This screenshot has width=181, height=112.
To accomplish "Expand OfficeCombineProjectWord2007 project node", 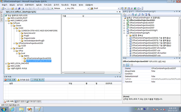I will click(x=124, y=28).
